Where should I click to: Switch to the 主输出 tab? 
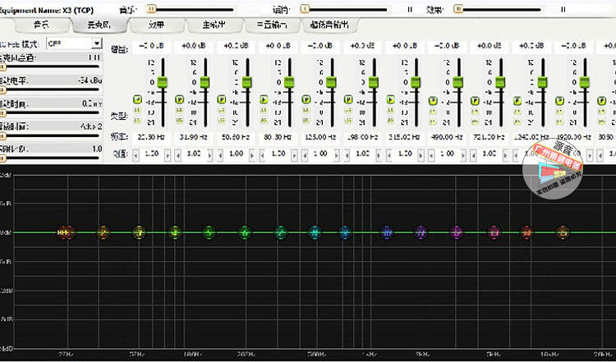click(214, 25)
